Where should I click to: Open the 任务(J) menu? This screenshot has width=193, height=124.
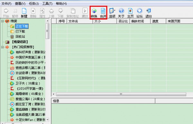point(34,4)
